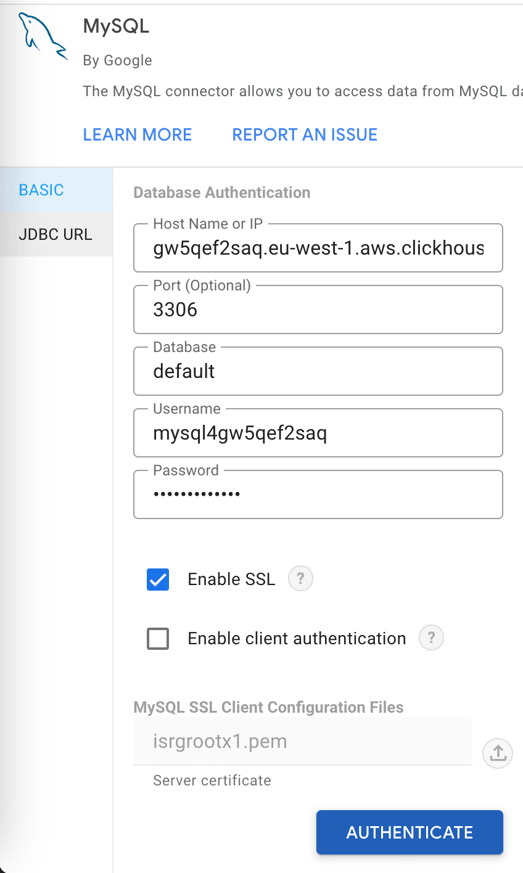Click the upload server certificate icon
Screen dimensions: 523x873
(498, 752)
